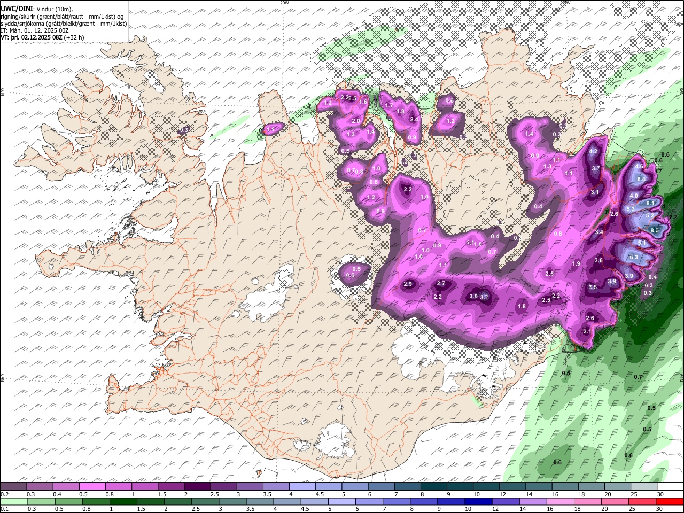
Task: Click the 0.2 label in the snow legend
Action: (x=4, y=494)
